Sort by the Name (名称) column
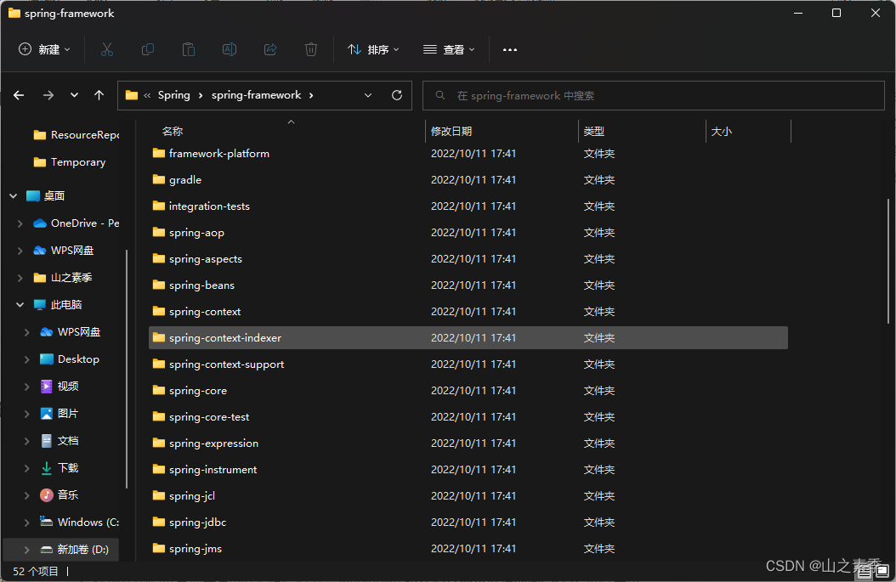 (172, 132)
